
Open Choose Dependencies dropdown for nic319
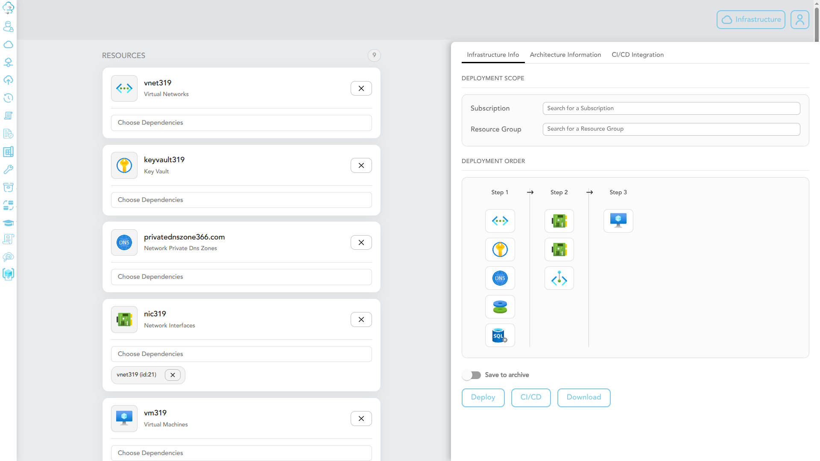(x=241, y=354)
